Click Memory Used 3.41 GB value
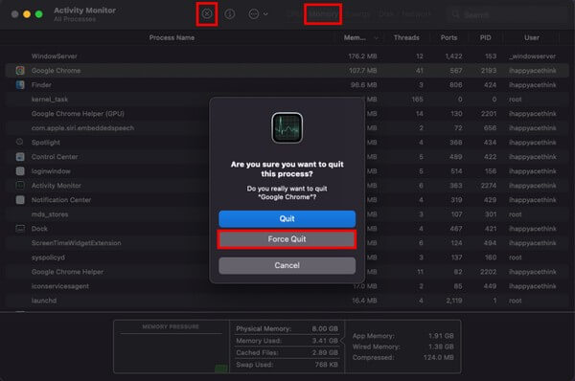This screenshot has width=575, height=381. 325,341
